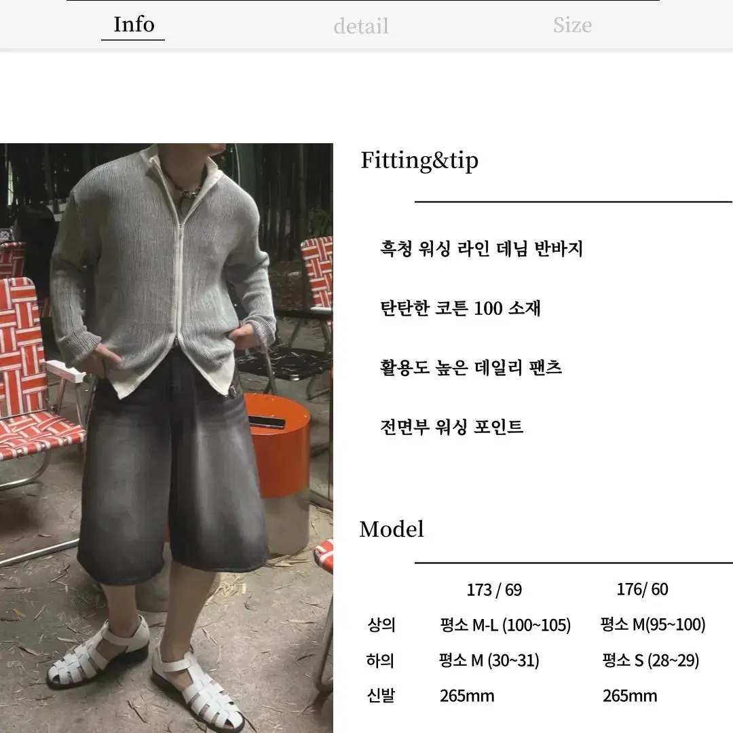
Task: Click the 상의 row label
Action: tap(381, 625)
